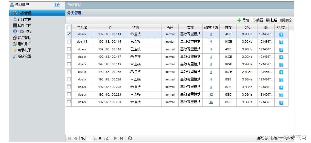Sort by the 内存 column header
The image size is (311, 143).
click(228, 28)
